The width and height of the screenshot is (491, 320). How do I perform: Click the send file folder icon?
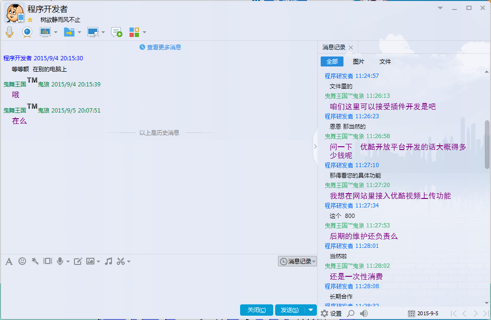coord(69,32)
